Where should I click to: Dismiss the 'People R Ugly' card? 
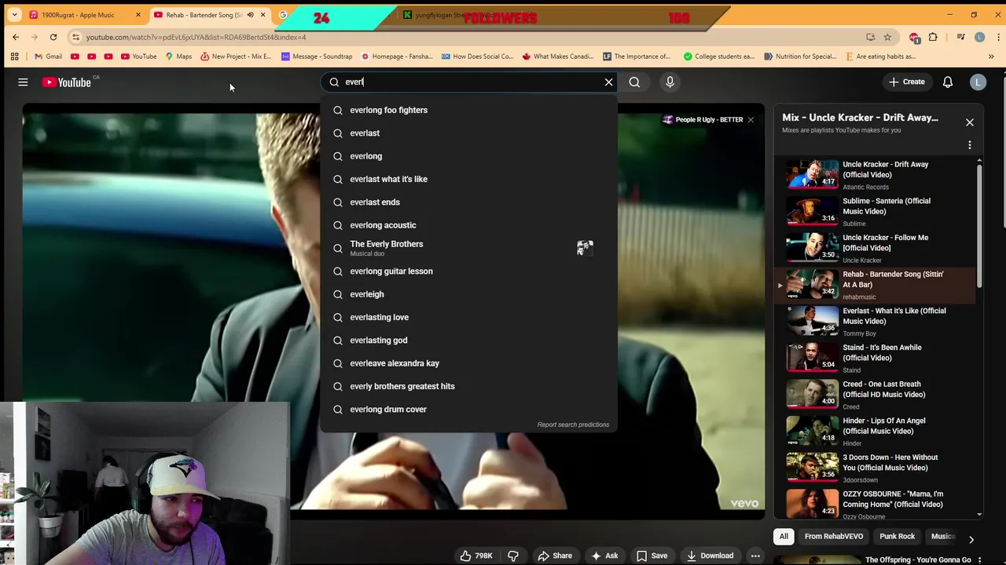pos(751,119)
